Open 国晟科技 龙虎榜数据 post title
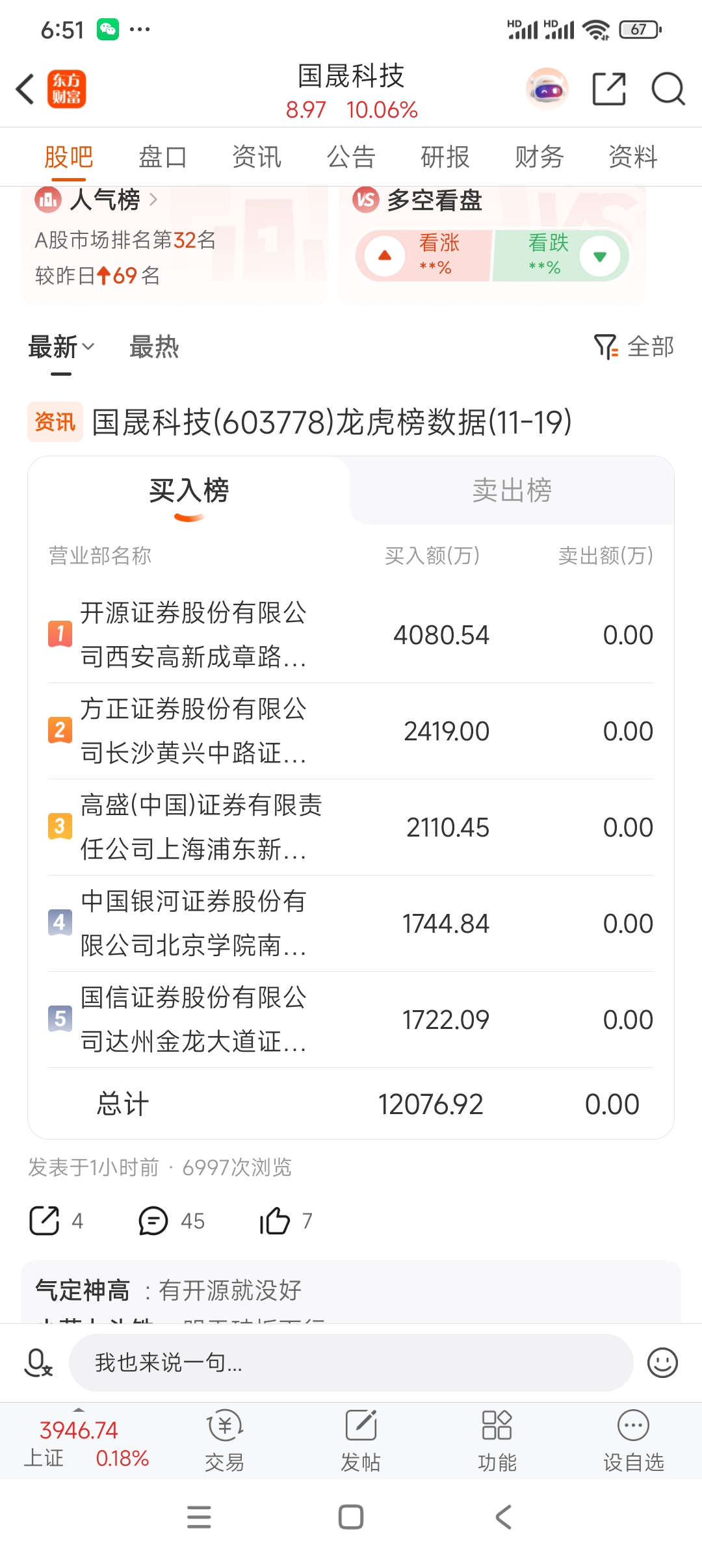Viewport: 702px width, 1560px height. tap(331, 422)
